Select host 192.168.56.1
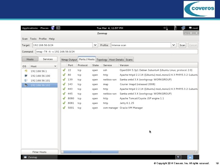This screenshot has height=165, width=220. (39, 71)
